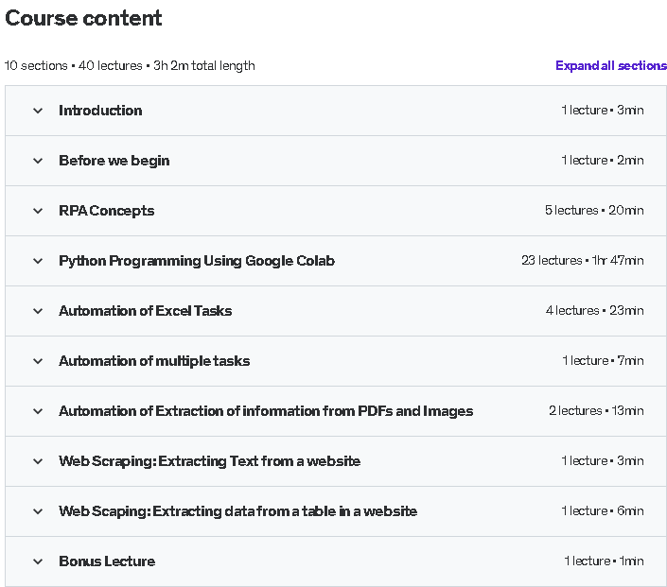Click the 5 lectures 20min label
667x587 pixels.
(x=594, y=210)
